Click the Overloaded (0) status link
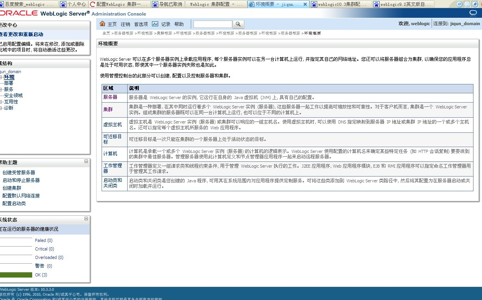This screenshot has width=482, height=300. pyautogui.click(x=49, y=257)
